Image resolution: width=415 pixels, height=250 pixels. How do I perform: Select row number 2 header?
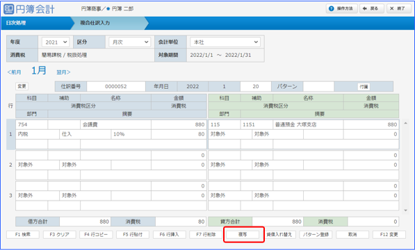(10, 165)
